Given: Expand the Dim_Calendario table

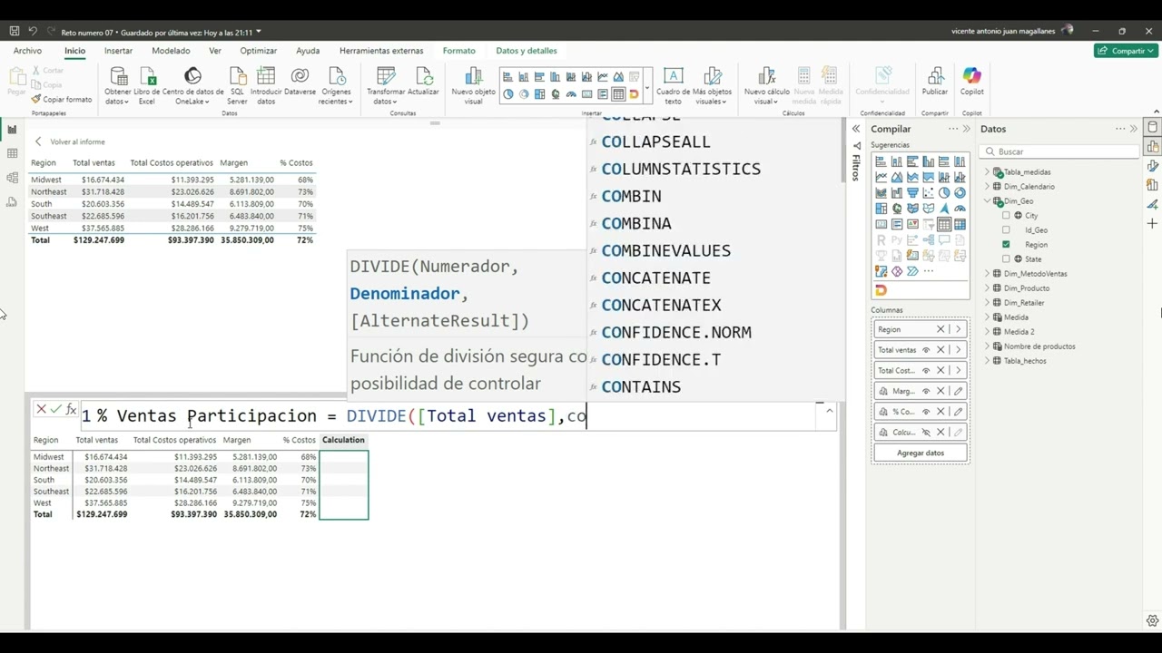Looking at the screenshot, I should coord(987,187).
